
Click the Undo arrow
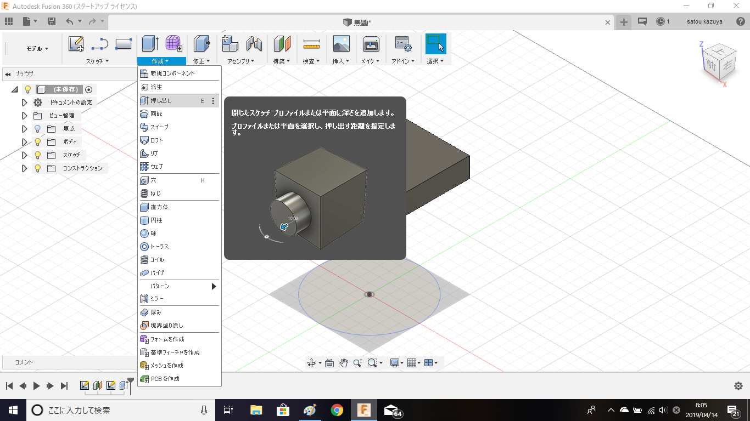tap(69, 21)
